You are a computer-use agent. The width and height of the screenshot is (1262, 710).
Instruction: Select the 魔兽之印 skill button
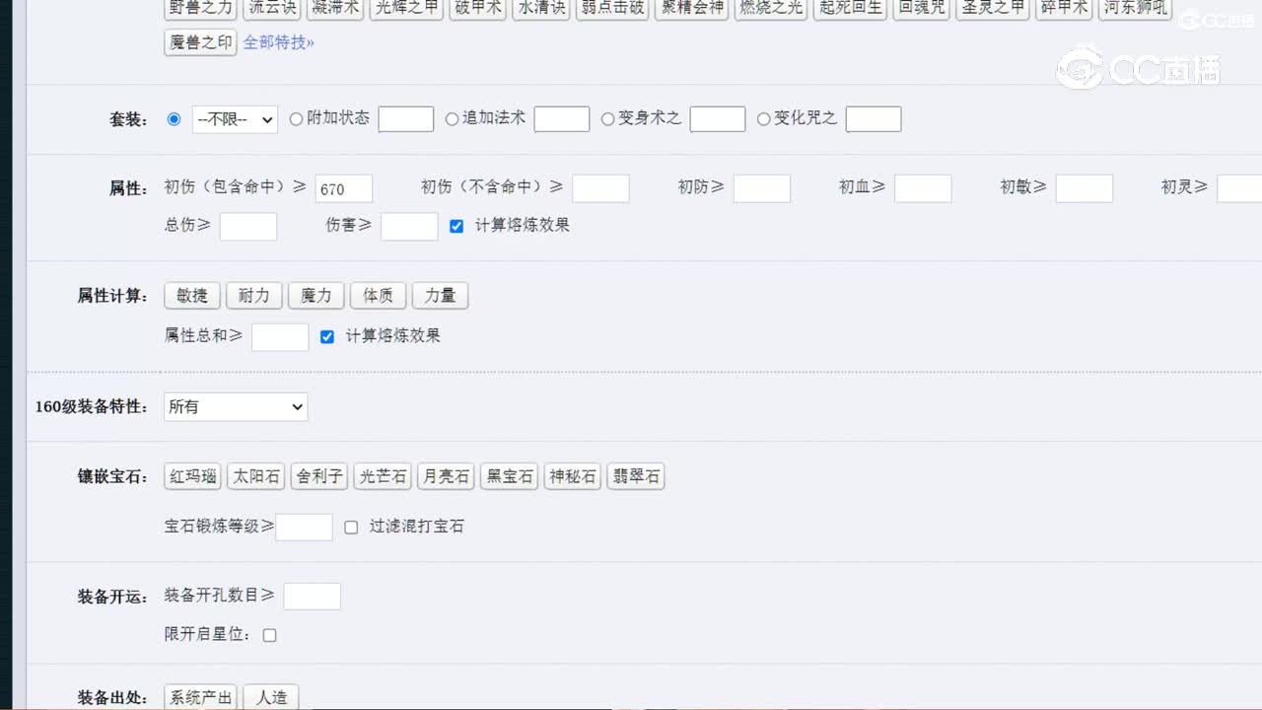pos(200,42)
